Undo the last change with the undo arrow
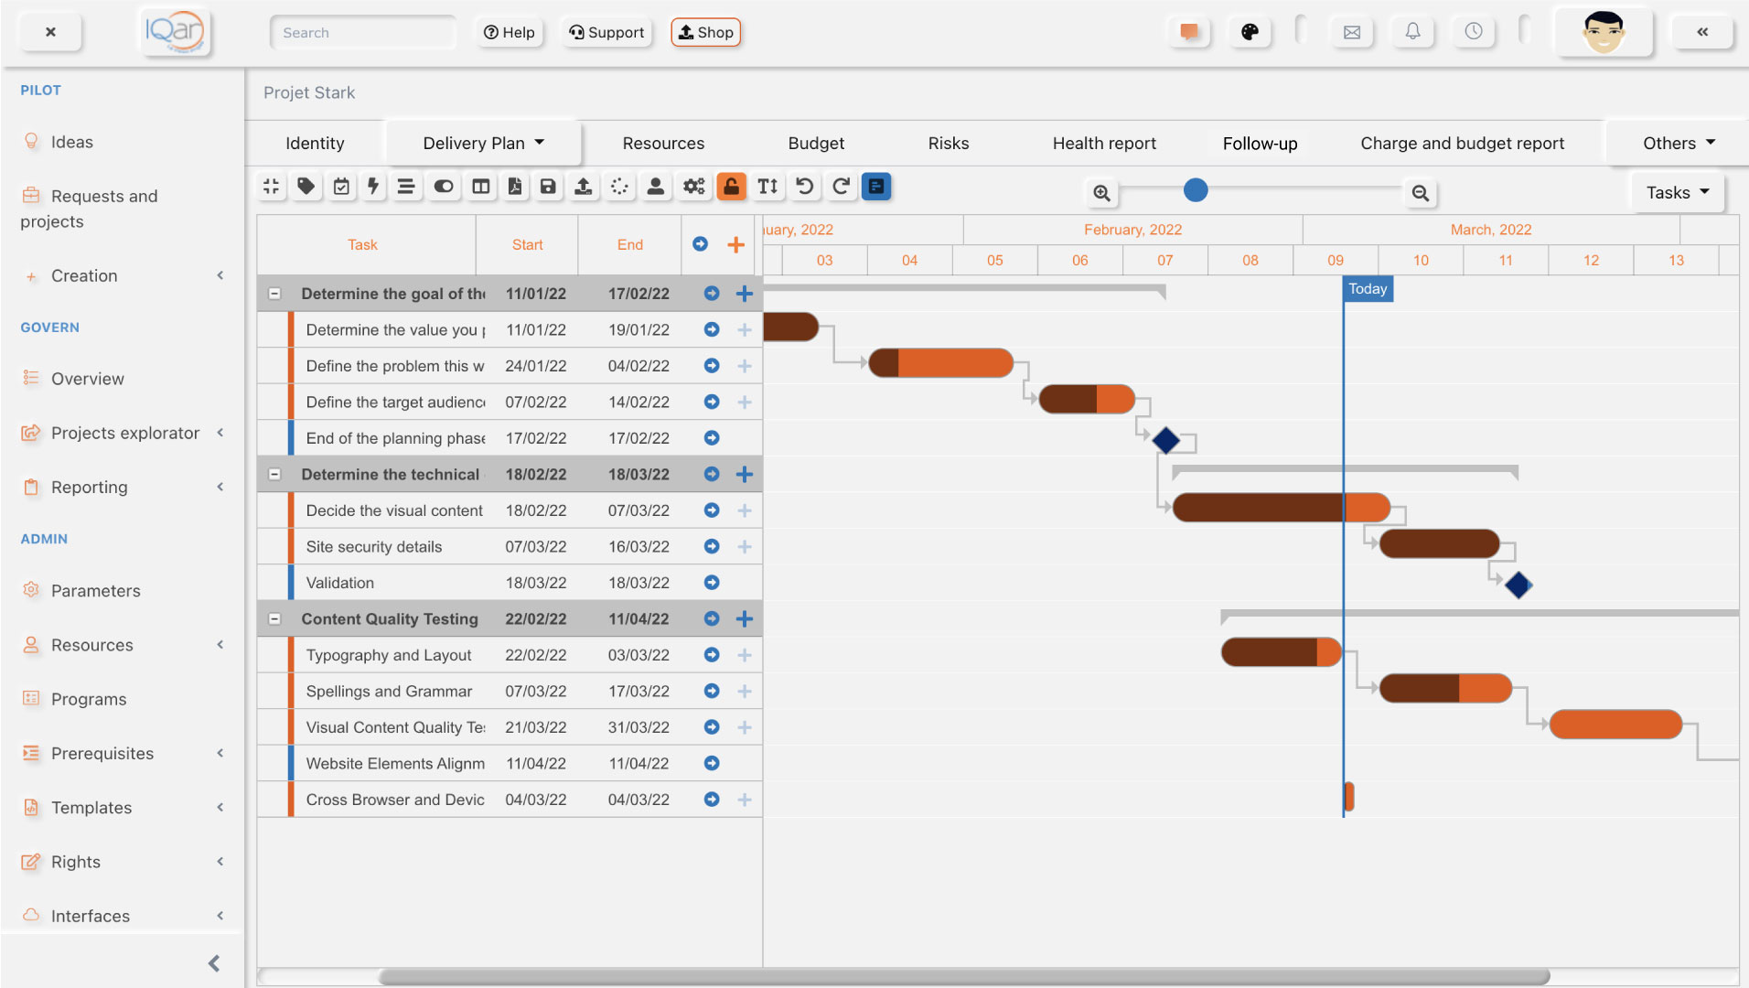This screenshot has width=1749, height=988. pyautogui.click(x=804, y=187)
